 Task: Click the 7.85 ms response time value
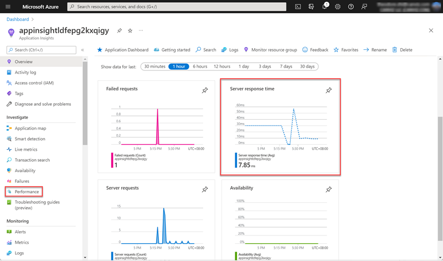pyautogui.click(x=246, y=165)
